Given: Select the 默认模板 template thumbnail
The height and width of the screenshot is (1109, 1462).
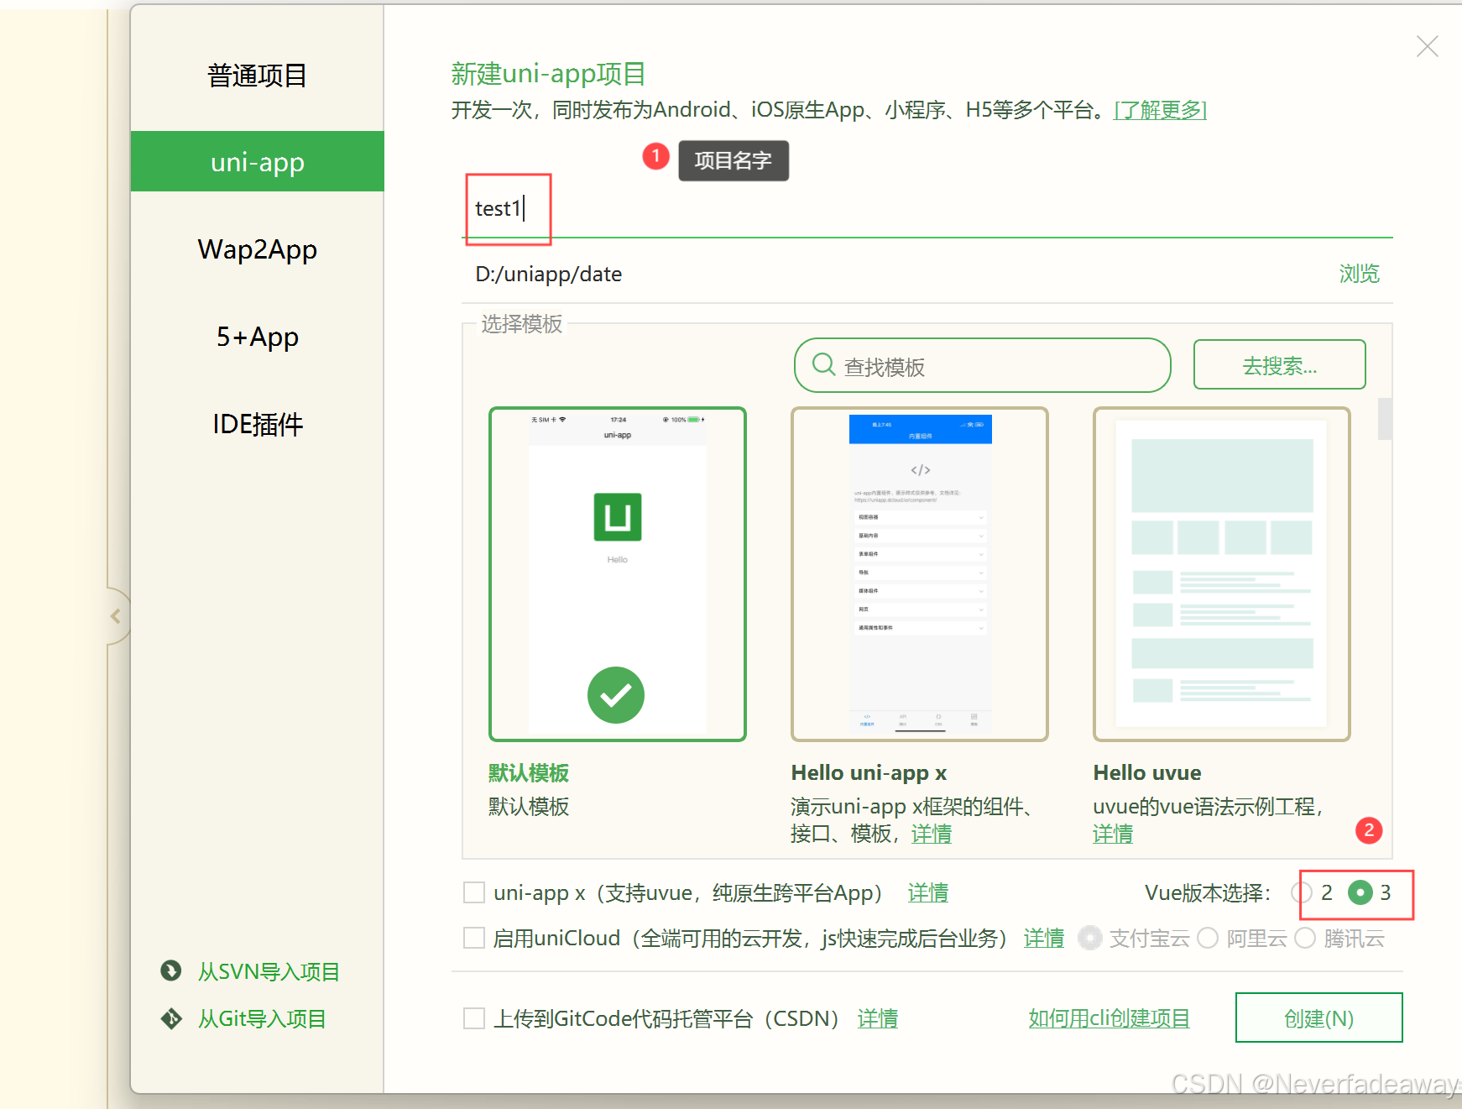Looking at the screenshot, I should (x=618, y=574).
